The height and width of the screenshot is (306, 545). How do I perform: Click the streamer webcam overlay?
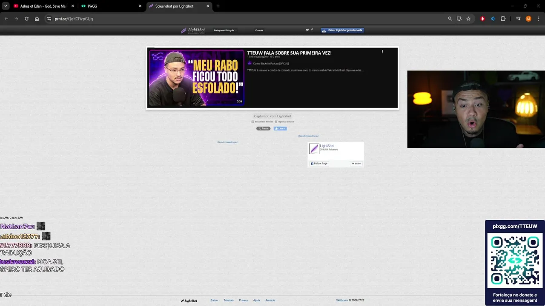pyautogui.click(x=476, y=109)
